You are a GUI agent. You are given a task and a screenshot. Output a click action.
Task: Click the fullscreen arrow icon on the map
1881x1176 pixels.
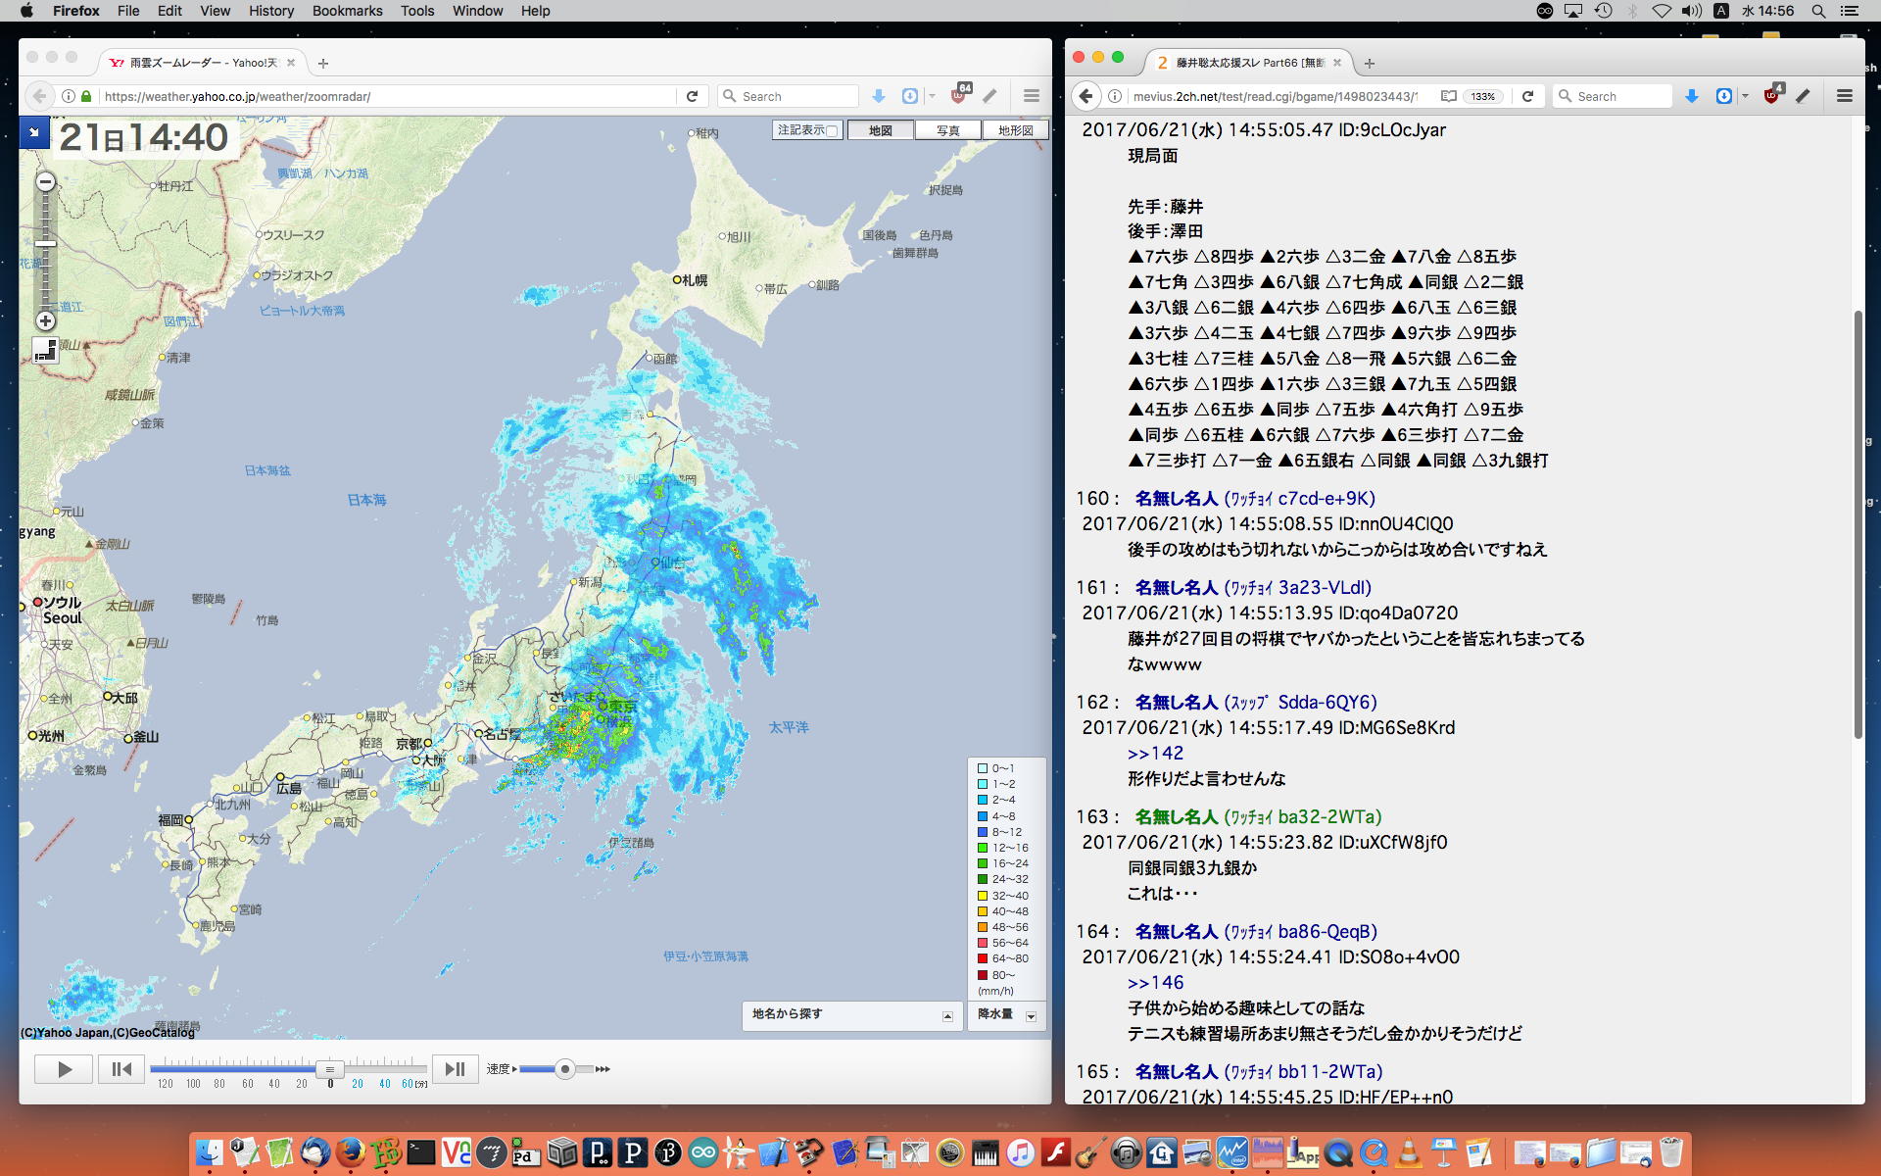tap(33, 131)
